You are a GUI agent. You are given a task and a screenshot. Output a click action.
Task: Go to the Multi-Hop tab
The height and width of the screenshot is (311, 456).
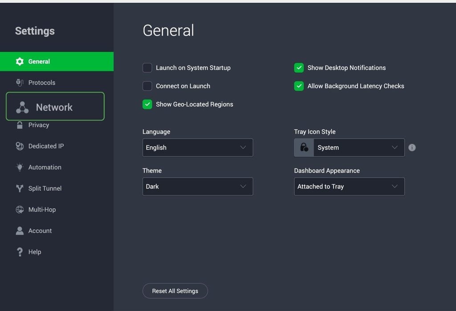click(x=57, y=210)
